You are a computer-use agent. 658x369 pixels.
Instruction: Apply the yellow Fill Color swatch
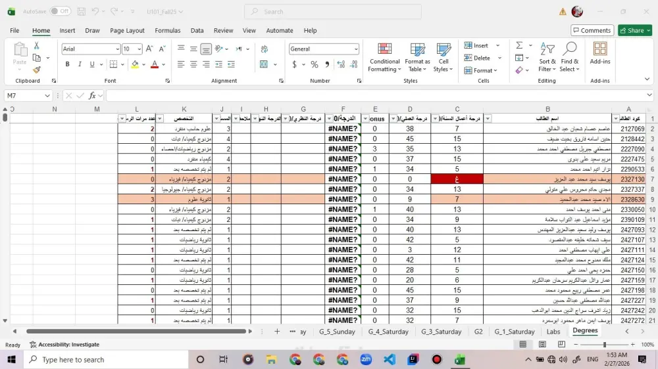click(x=135, y=64)
